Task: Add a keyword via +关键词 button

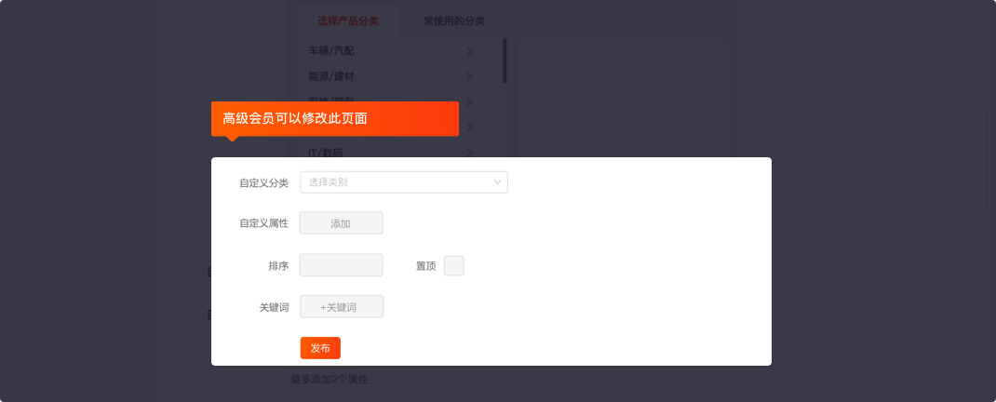Action: coord(342,307)
